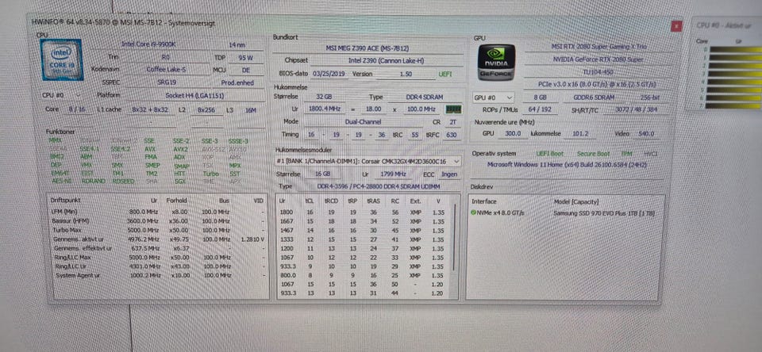Click the tRFC 630 value
Viewport: 762px width, 352px height.
[452, 135]
